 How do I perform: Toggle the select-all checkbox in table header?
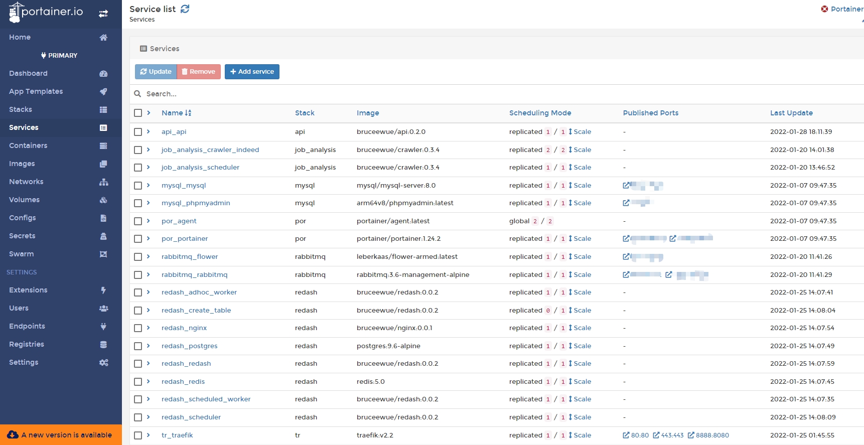pos(138,113)
